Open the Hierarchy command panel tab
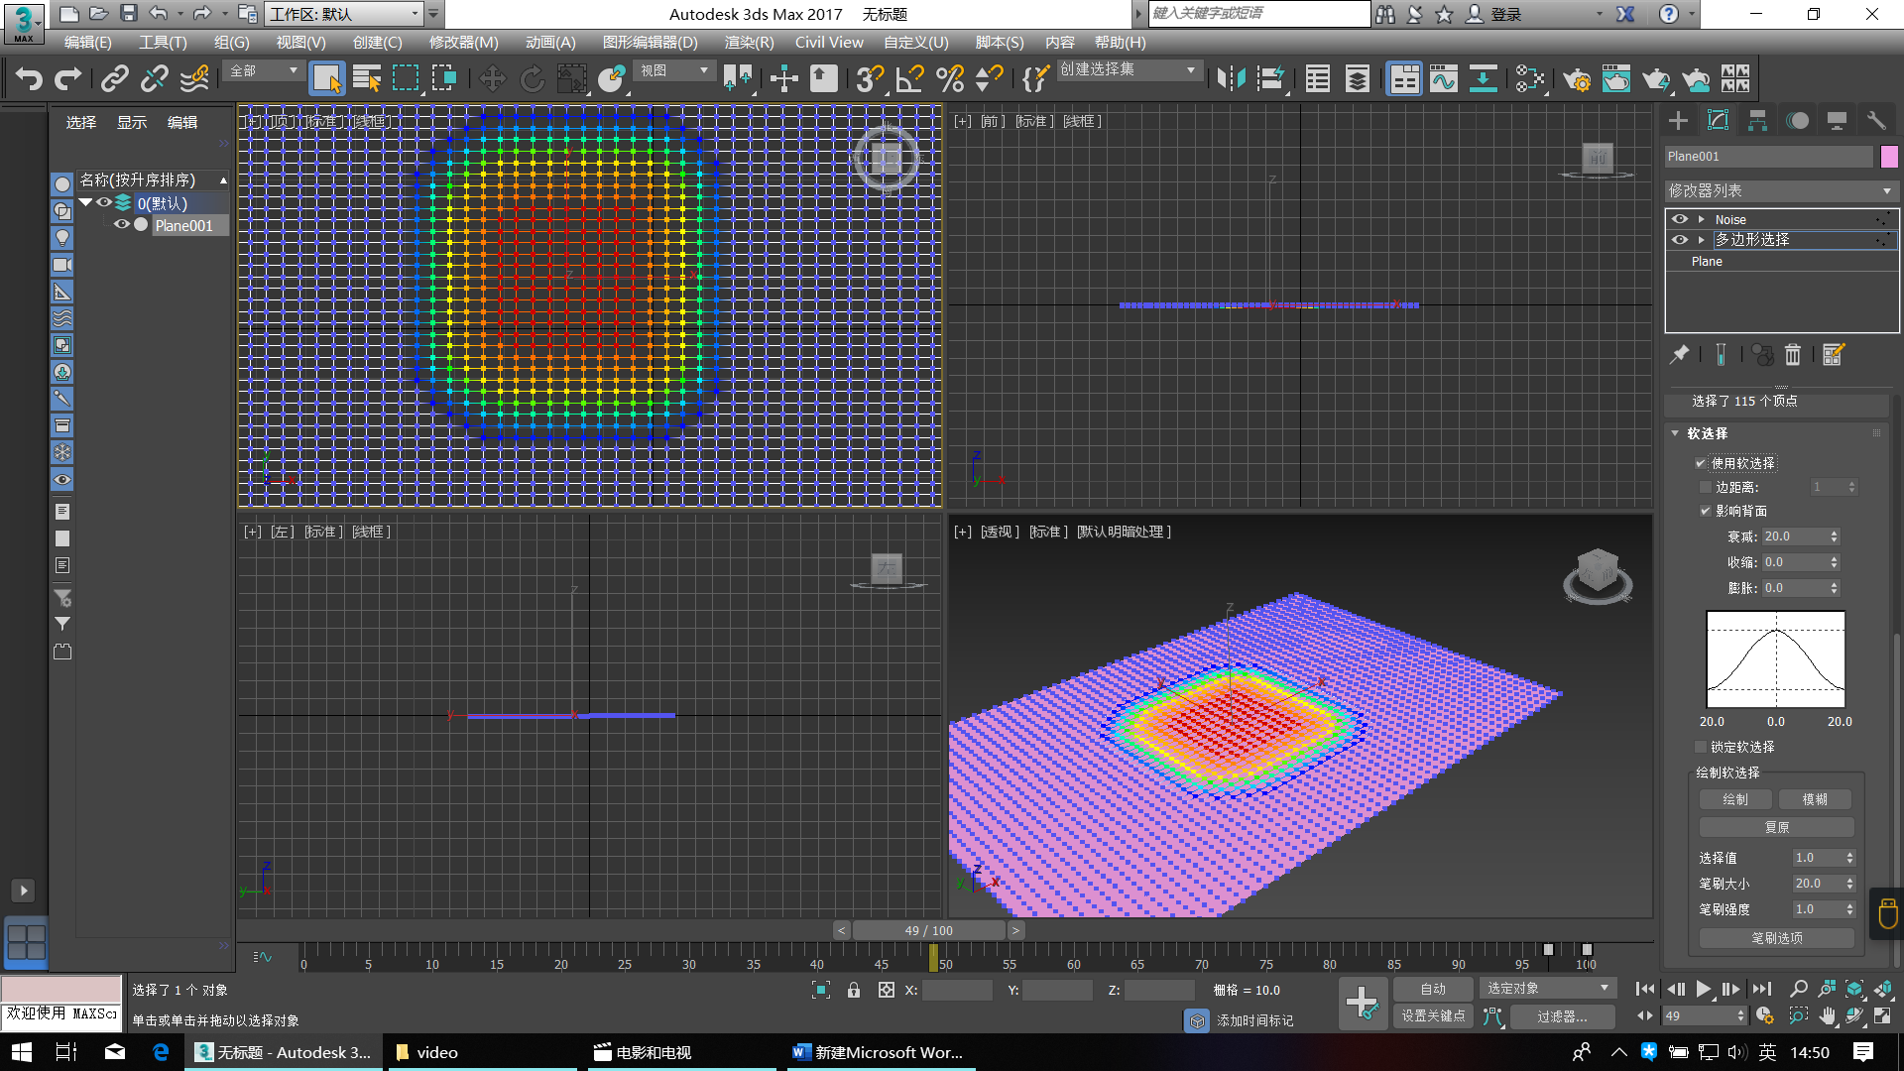 click(1757, 121)
